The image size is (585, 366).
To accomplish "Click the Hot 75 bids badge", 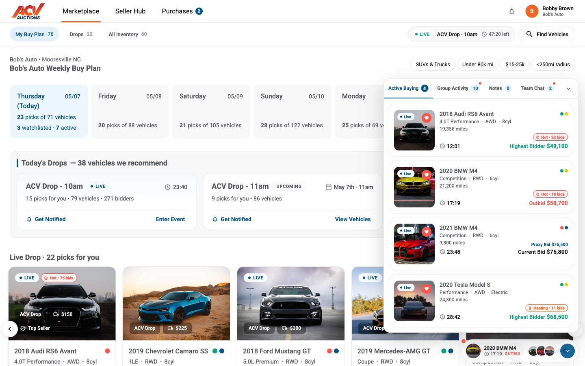I will tap(59, 278).
